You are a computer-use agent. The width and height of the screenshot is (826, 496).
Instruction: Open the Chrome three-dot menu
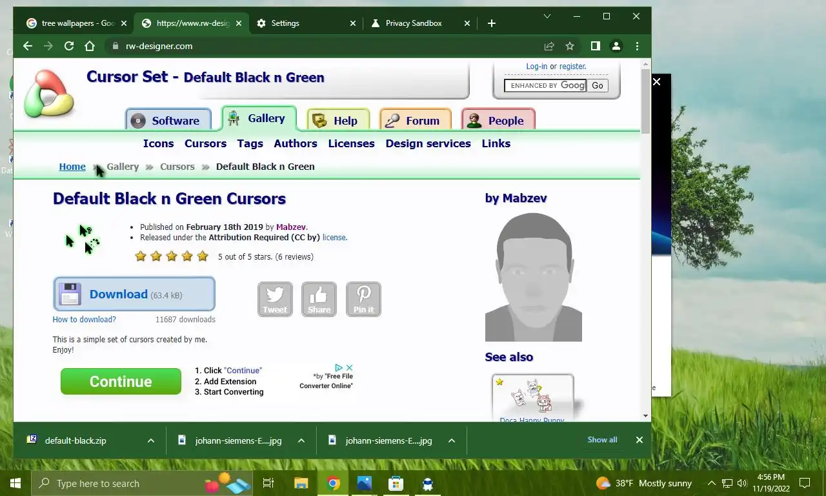(x=637, y=46)
